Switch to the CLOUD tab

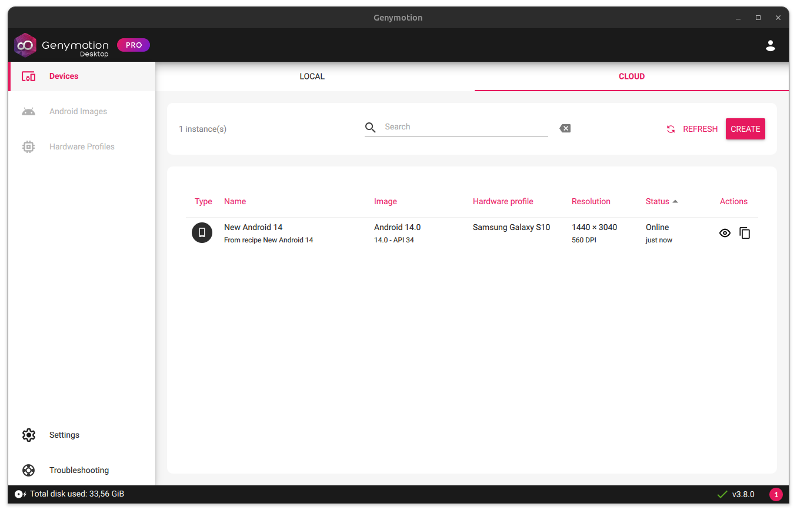coord(632,76)
